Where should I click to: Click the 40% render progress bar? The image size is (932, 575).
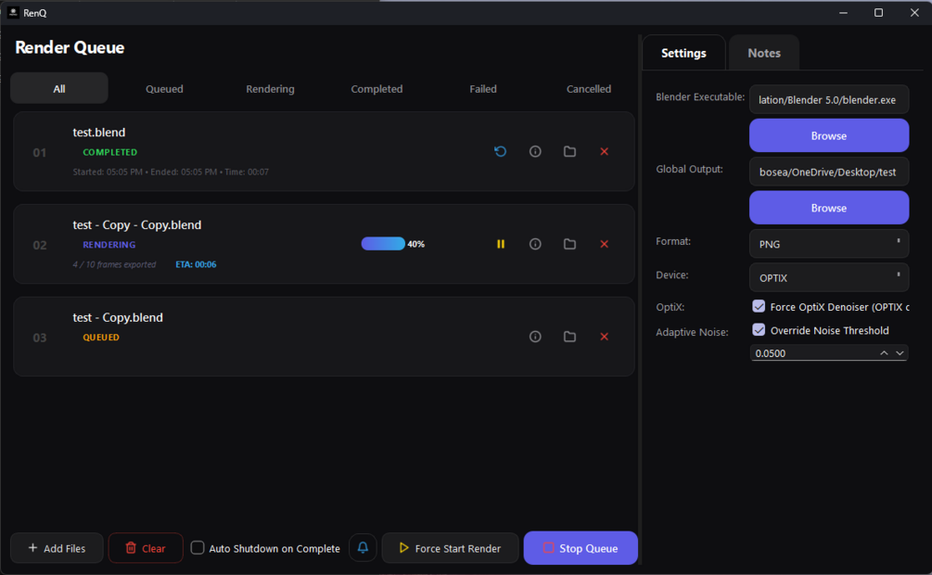[x=383, y=244]
